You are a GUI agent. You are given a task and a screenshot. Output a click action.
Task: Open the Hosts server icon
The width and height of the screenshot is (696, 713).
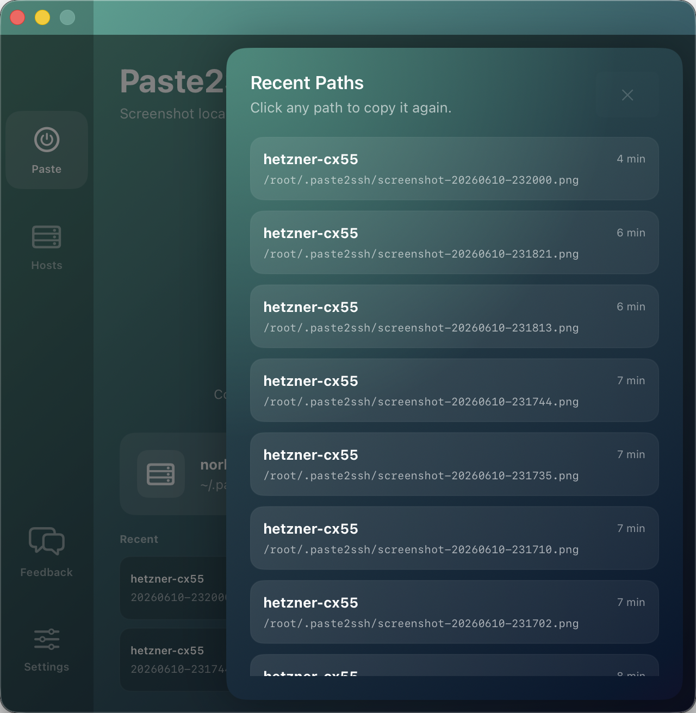47,237
